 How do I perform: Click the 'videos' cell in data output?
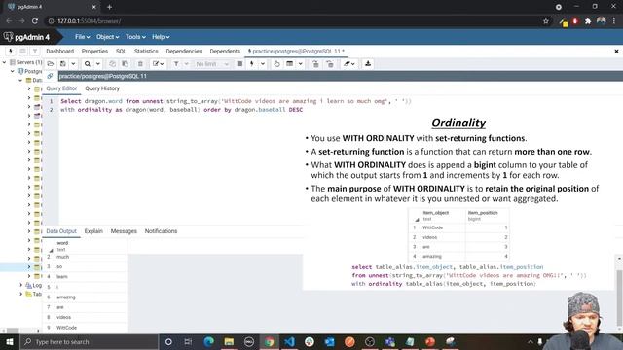[91, 317]
